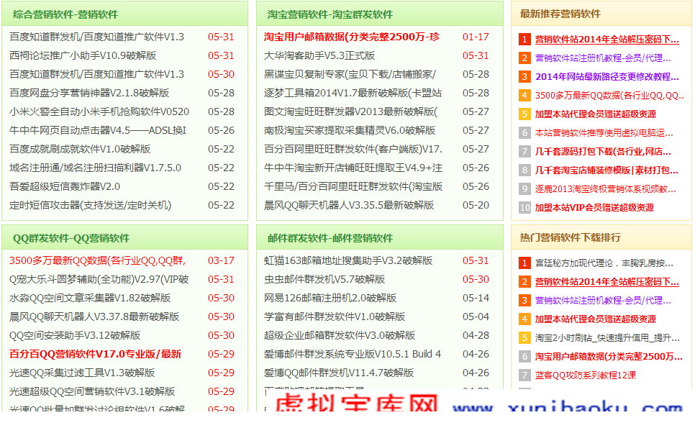Image resolution: width=695 pixels, height=428 pixels.
Task: Open 3500多万最新QQ数据 link in 最新推荐 sidebar
Action: click(x=609, y=95)
